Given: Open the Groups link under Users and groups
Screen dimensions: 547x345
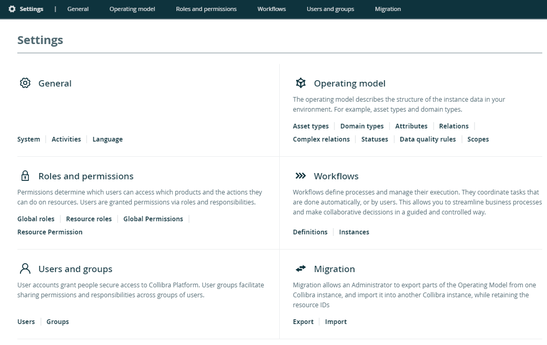Looking at the screenshot, I should tap(58, 321).
